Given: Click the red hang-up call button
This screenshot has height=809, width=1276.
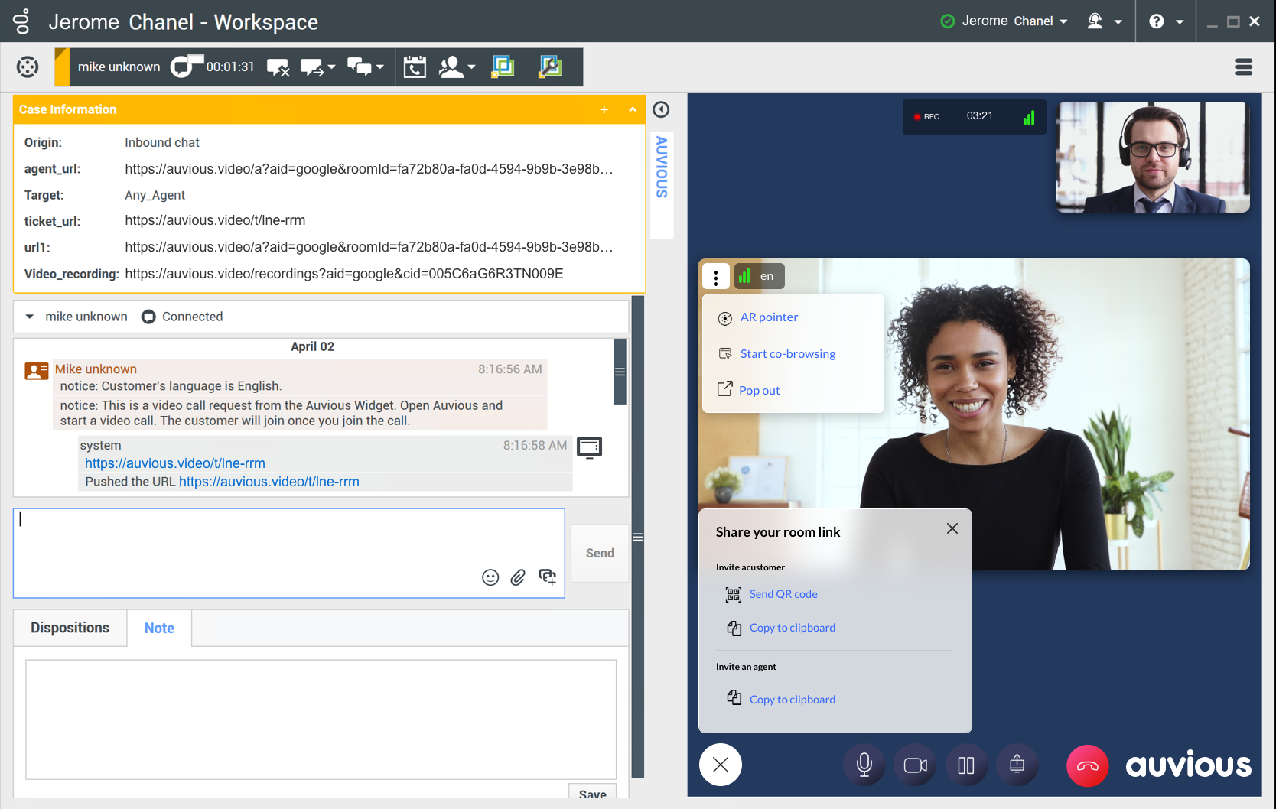Looking at the screenshot, I should coord(1087,765).
